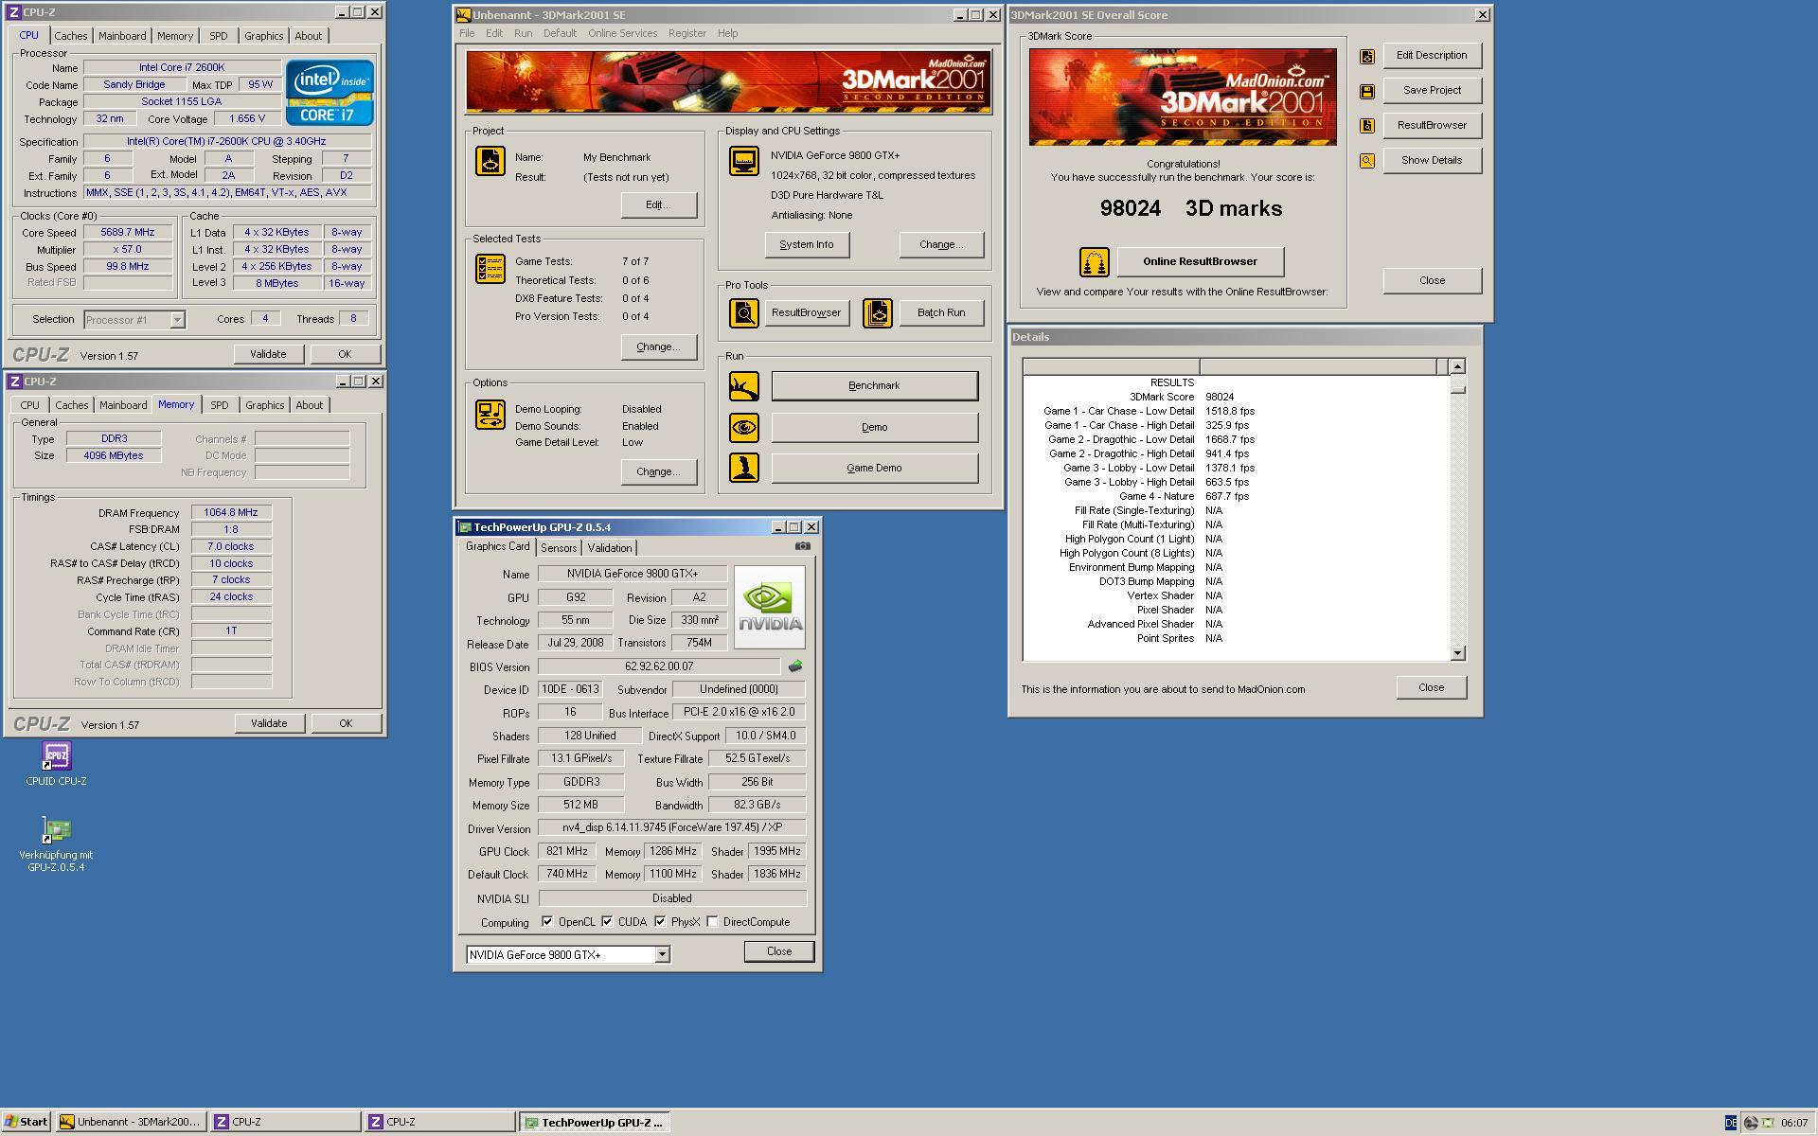1818x1136 pixels.
Task: Switch to Validation tab in GPU-Z
Action: [609, 548]
